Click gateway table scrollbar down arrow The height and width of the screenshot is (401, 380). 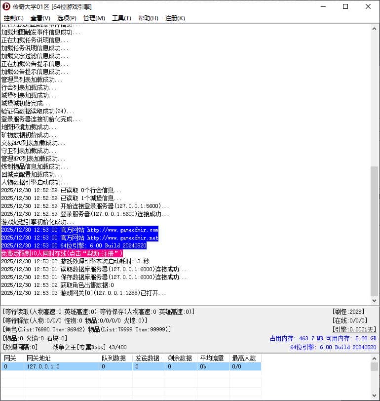374,396
